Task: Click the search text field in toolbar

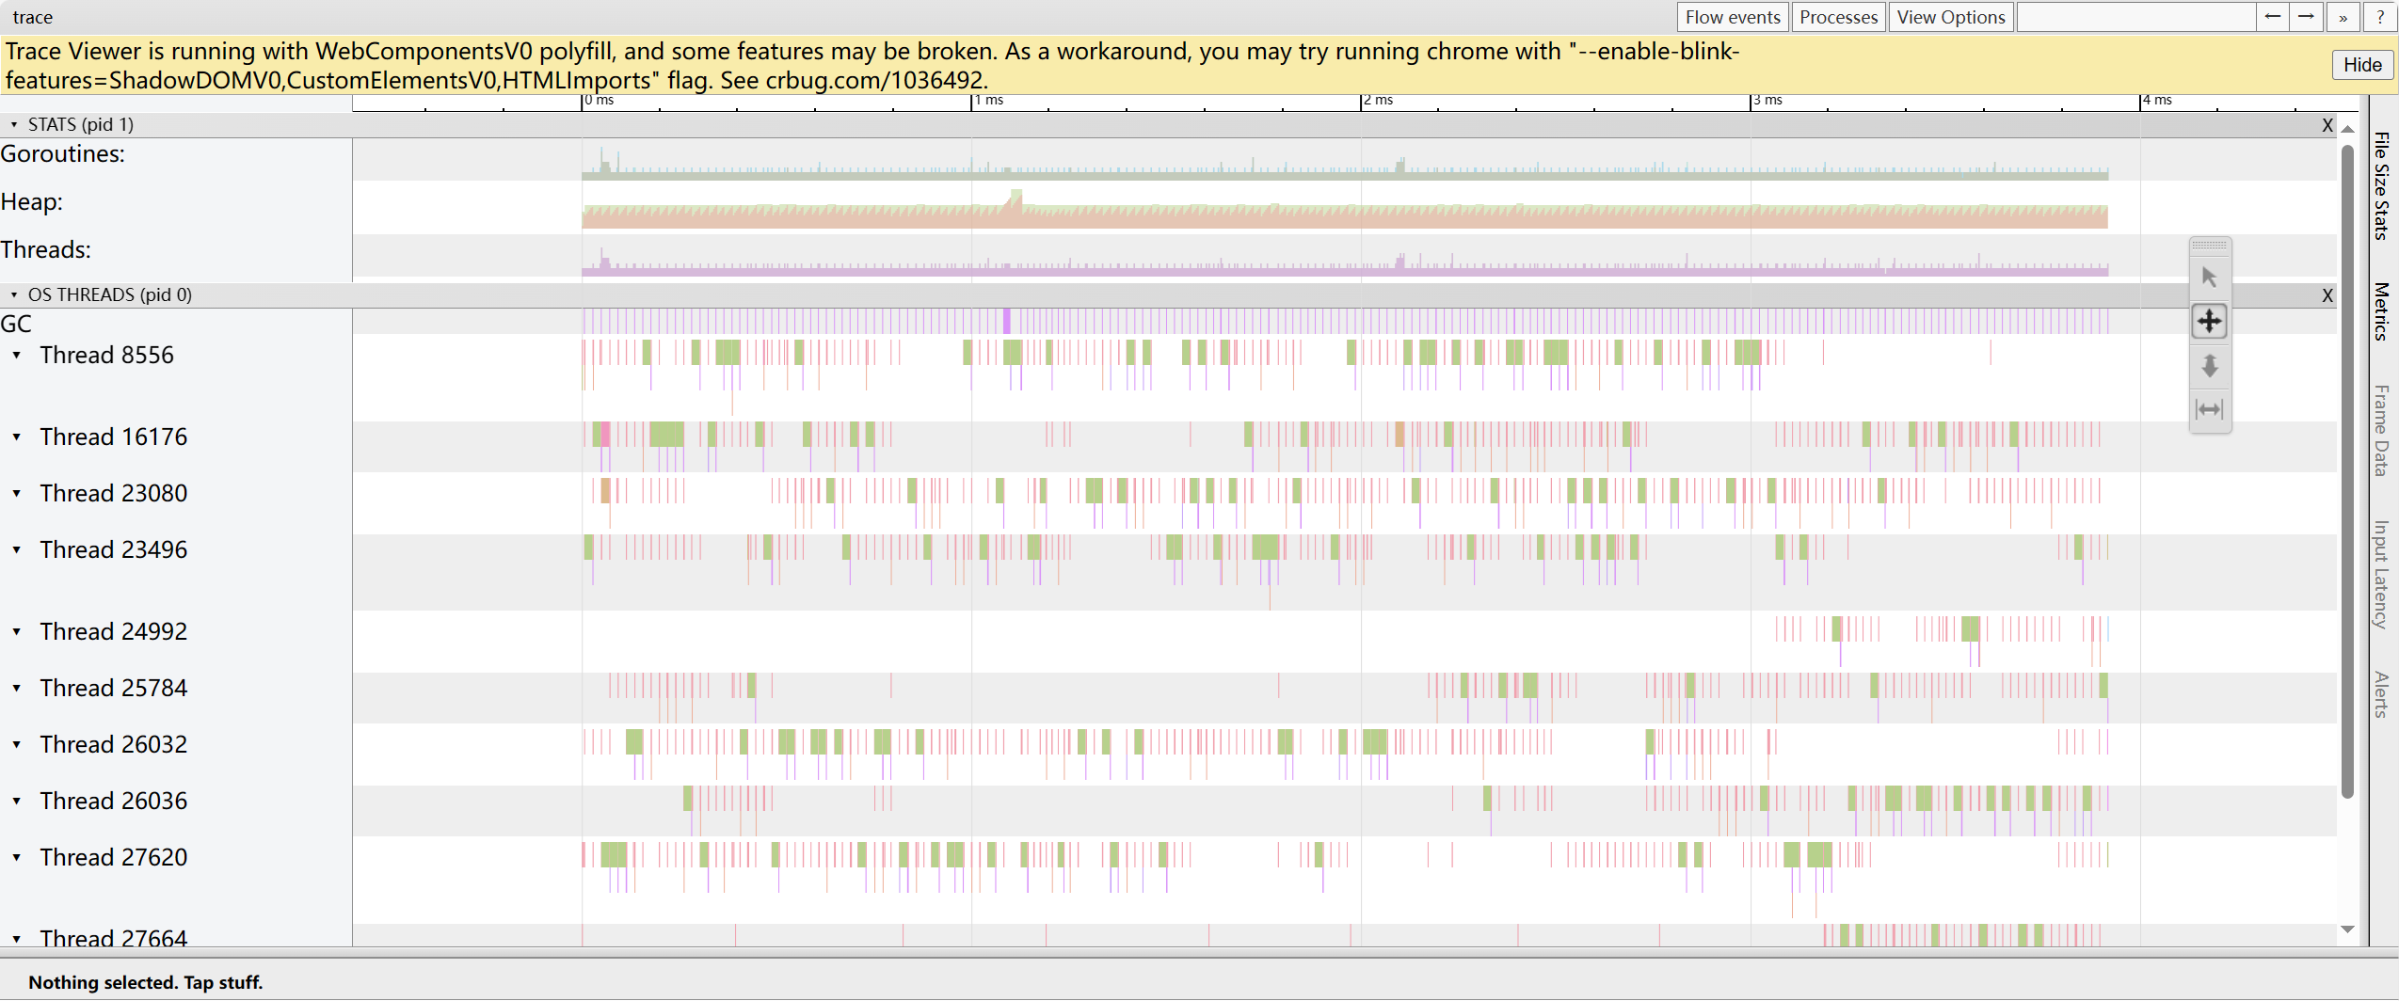Action: [2135, 17]
